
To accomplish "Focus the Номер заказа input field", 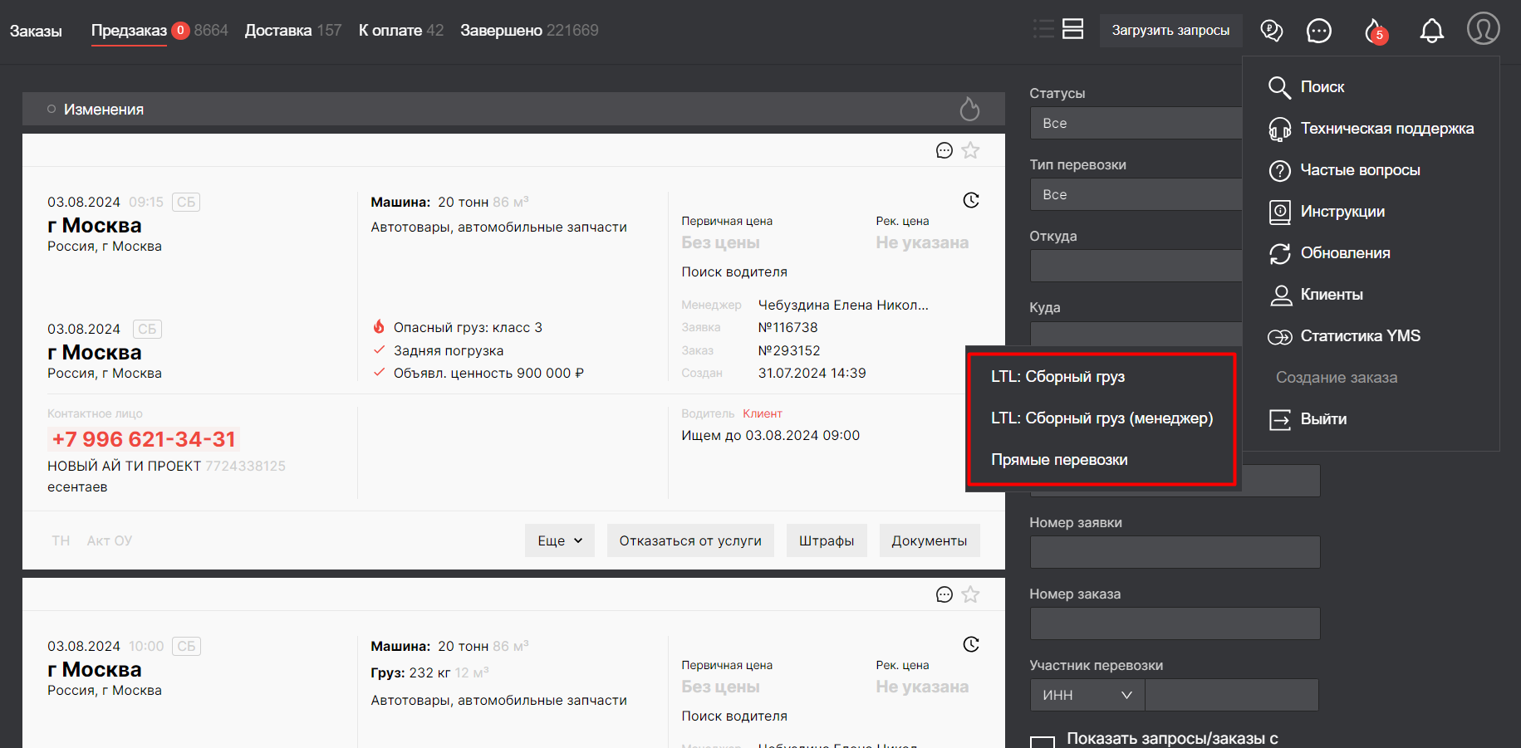I will [1175, 623].
